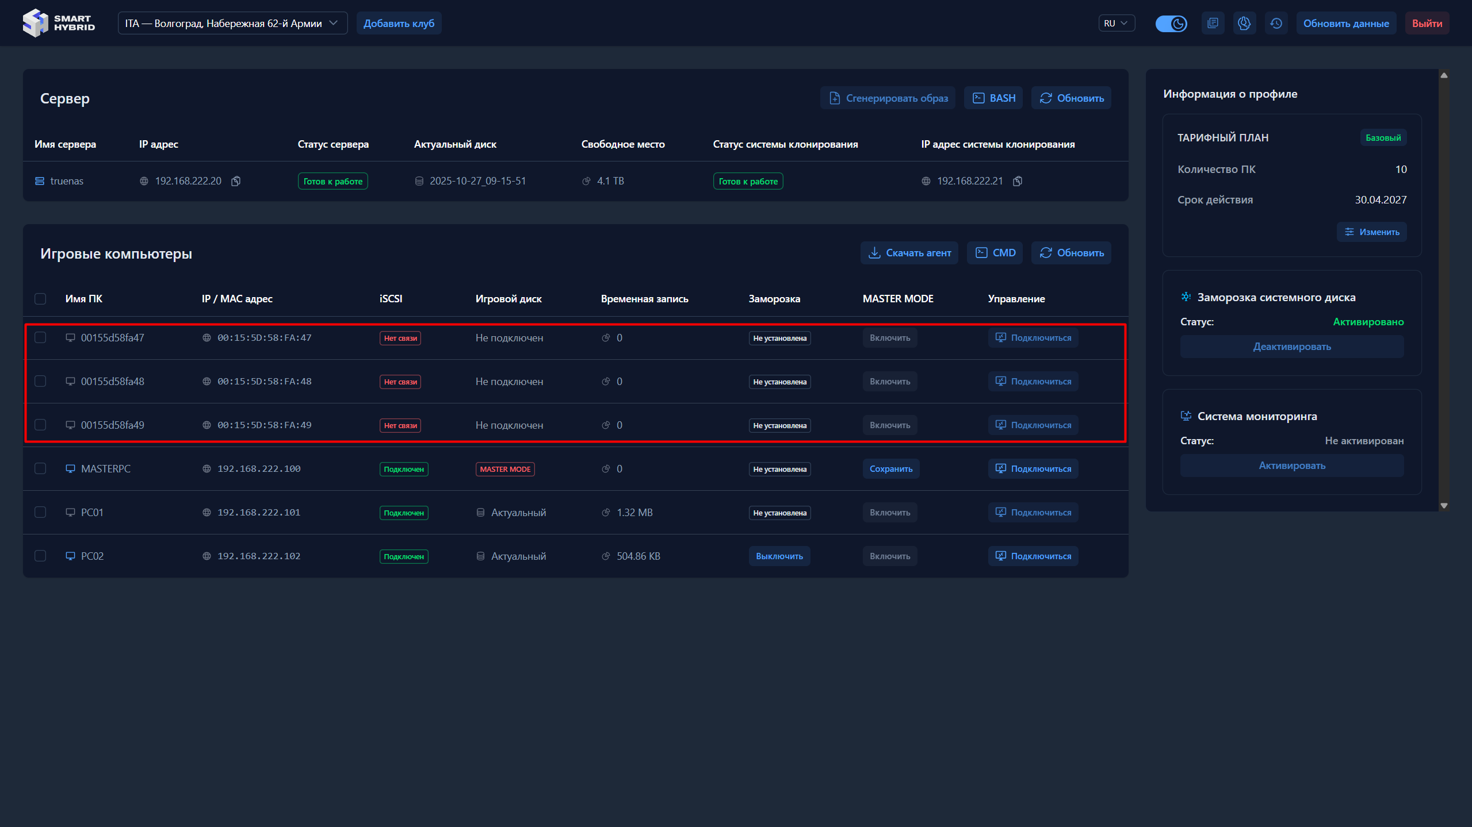1472x827 pixels.
Task: Toggle the dark mode switch
Action: pos(1171,24)
